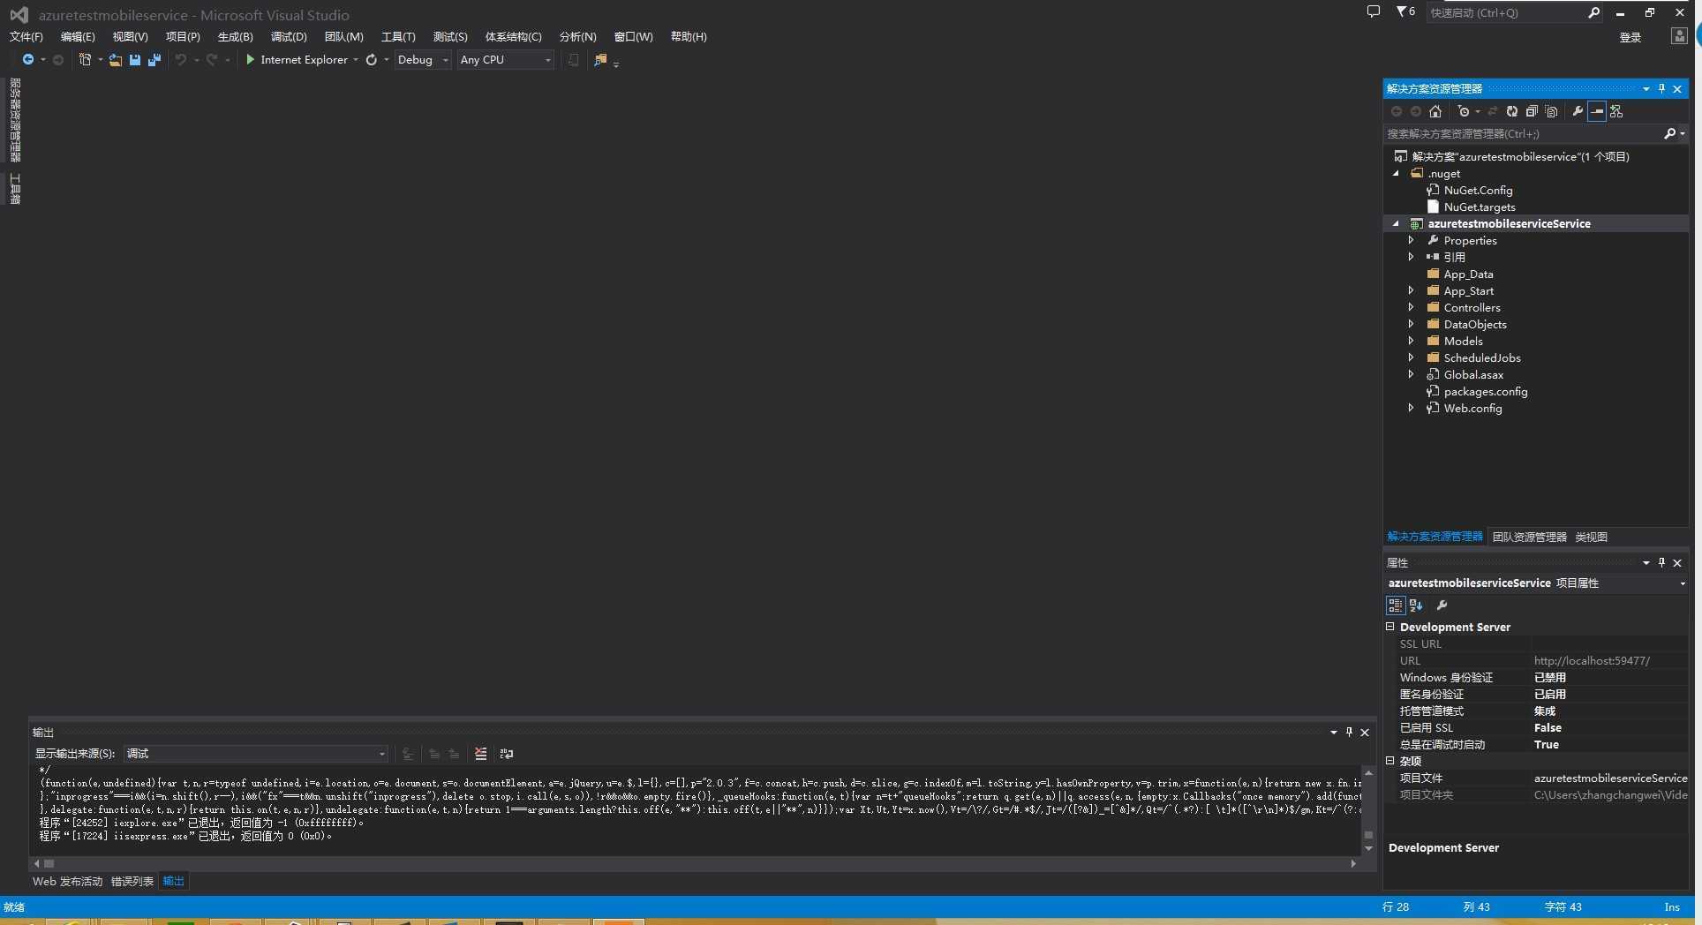This screenshot has height=925, width=1702.
Task: Click the Quick Launch search magnifier
Action: (x=1593, y=12)
